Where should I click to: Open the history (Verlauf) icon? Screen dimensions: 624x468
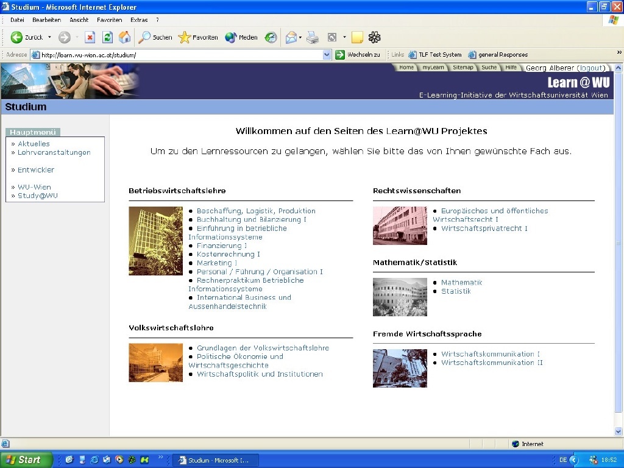tap(271, 37)
